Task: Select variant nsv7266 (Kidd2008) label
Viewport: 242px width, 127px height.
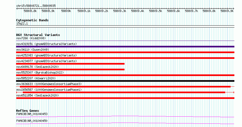Action: tap(31, 38)
